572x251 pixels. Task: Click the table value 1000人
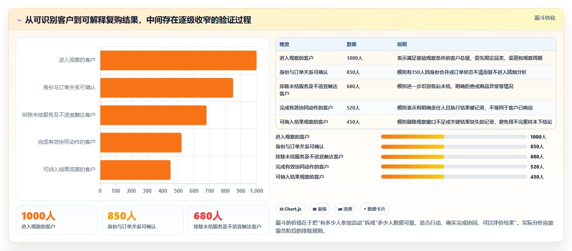354,58
